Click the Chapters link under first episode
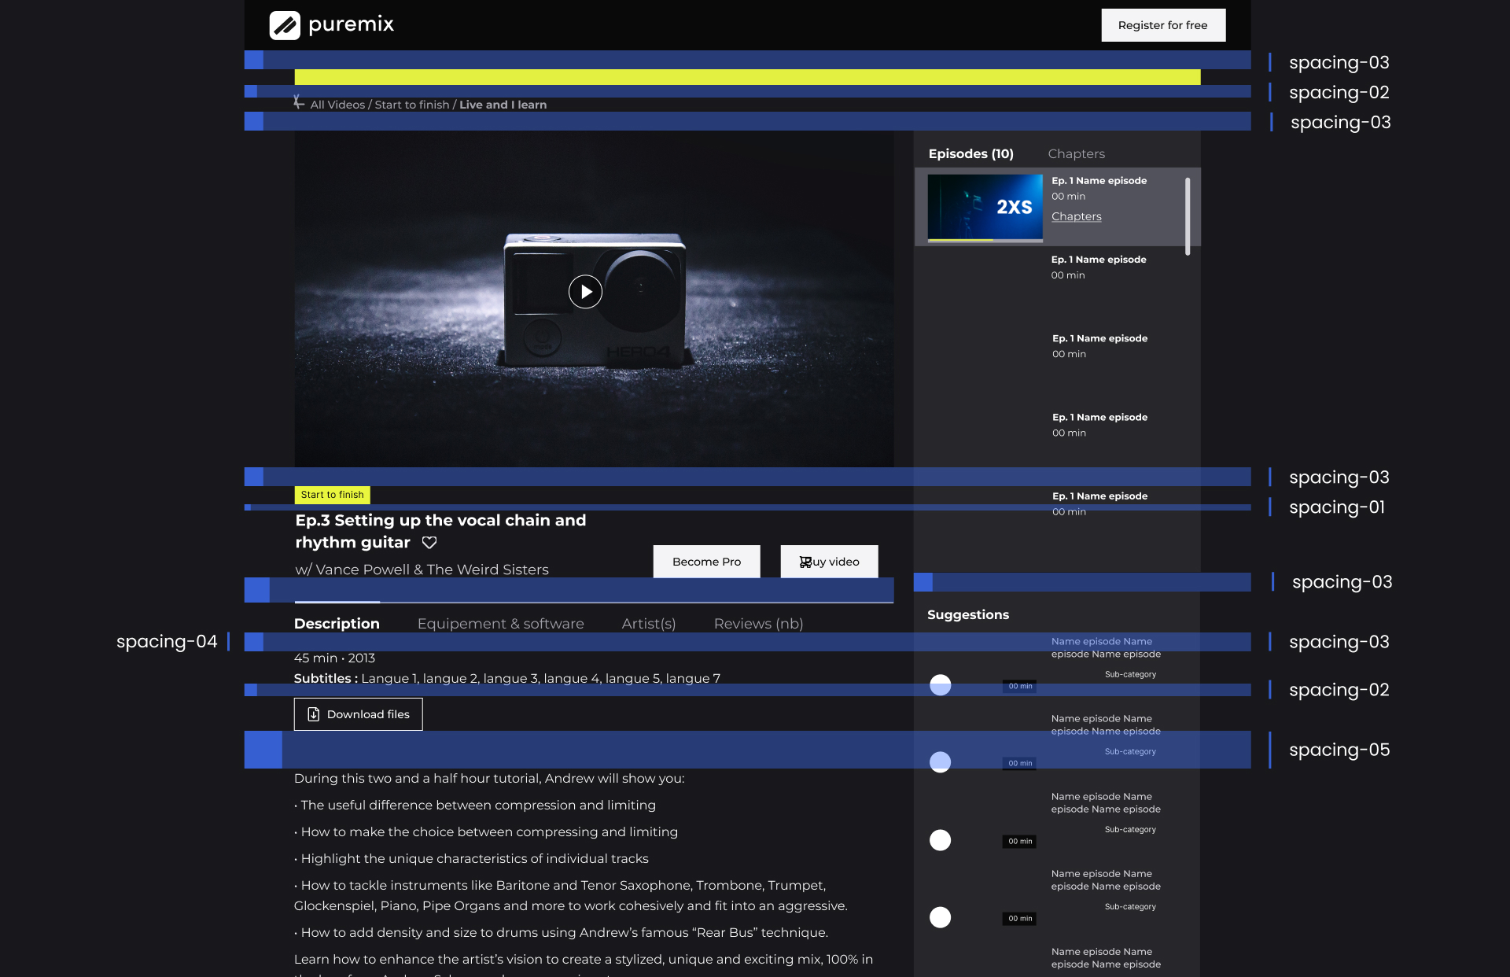Screen dimensions: 1510x977 pos(1076,216)
